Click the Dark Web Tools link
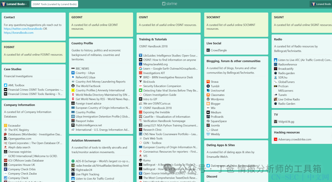 tap(153, 138)
